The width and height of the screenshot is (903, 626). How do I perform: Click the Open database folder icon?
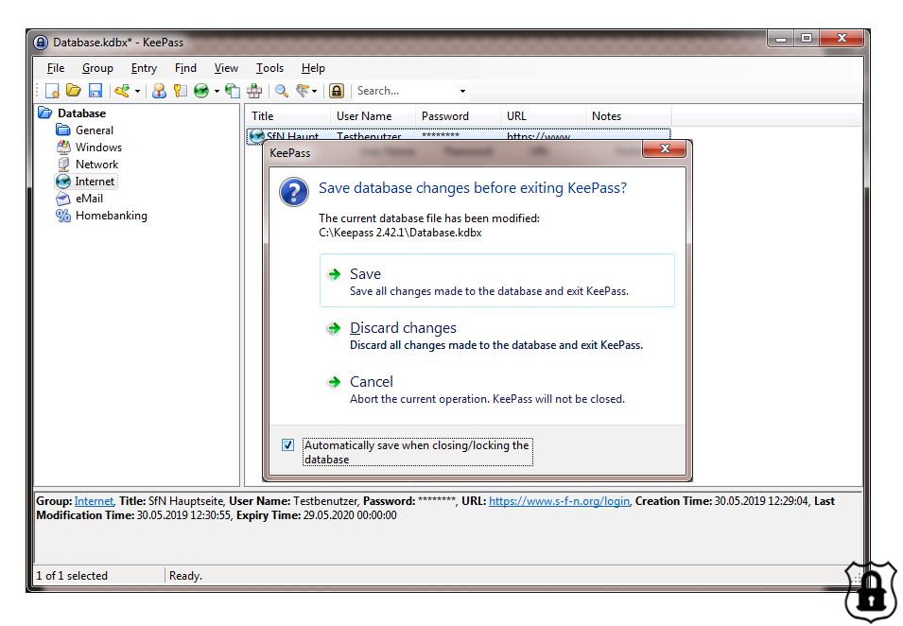coord(73,91)
